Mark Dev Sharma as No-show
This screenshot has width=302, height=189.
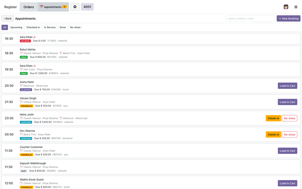point(289,134)
